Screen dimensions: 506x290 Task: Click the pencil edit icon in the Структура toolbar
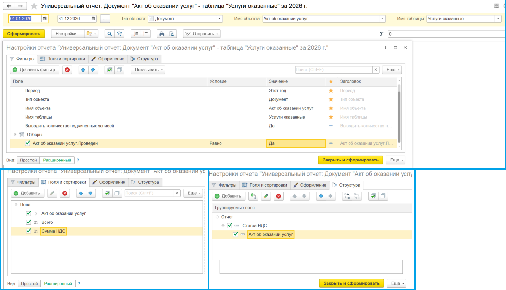(x=266, y=196)
